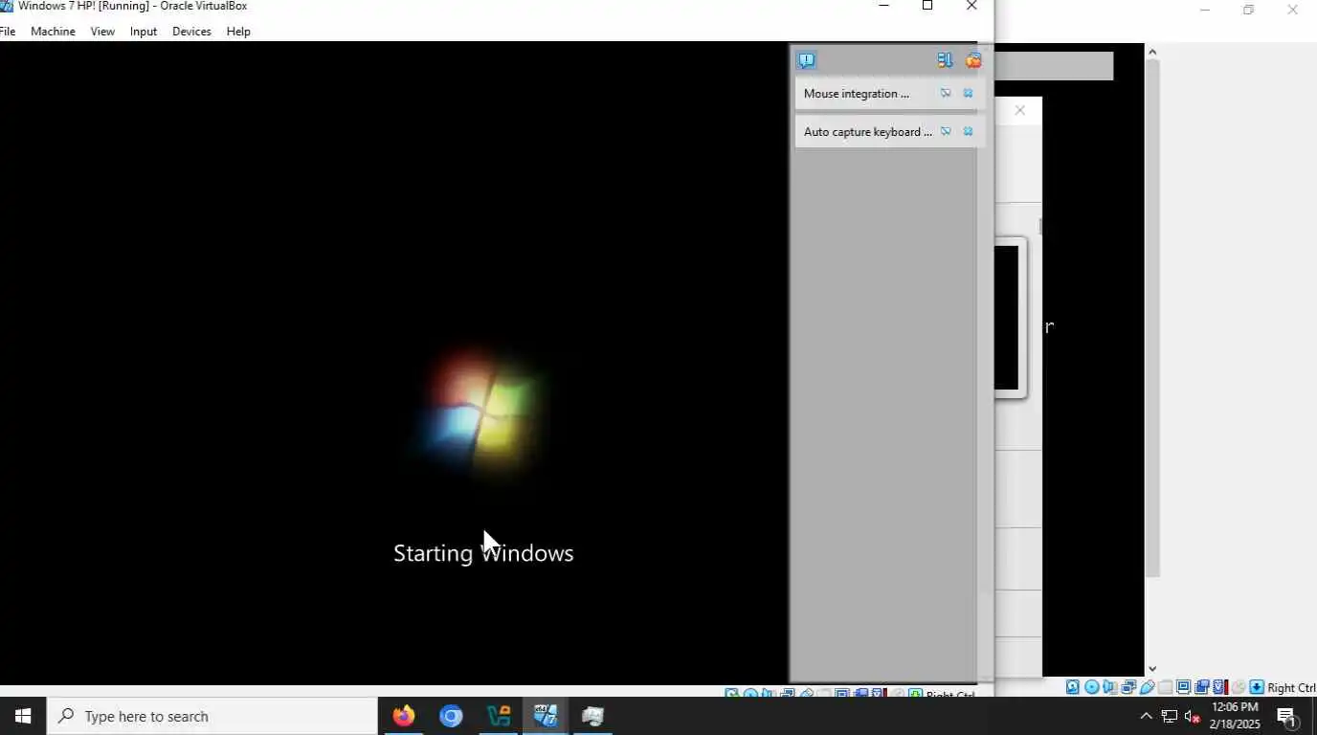Click audio indicator in background window status bar

[1109, 687]
